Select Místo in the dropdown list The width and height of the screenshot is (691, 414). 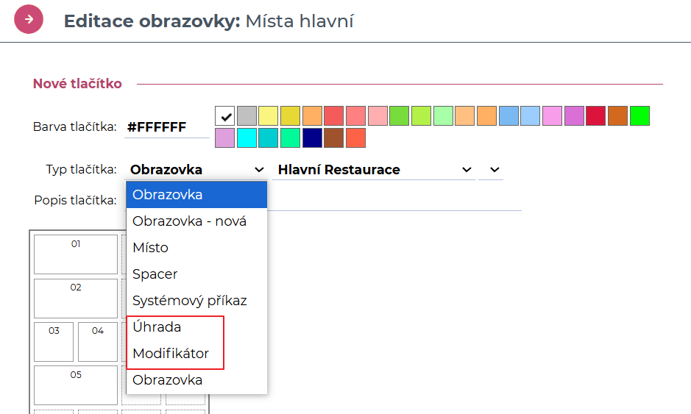coord(196,248)
